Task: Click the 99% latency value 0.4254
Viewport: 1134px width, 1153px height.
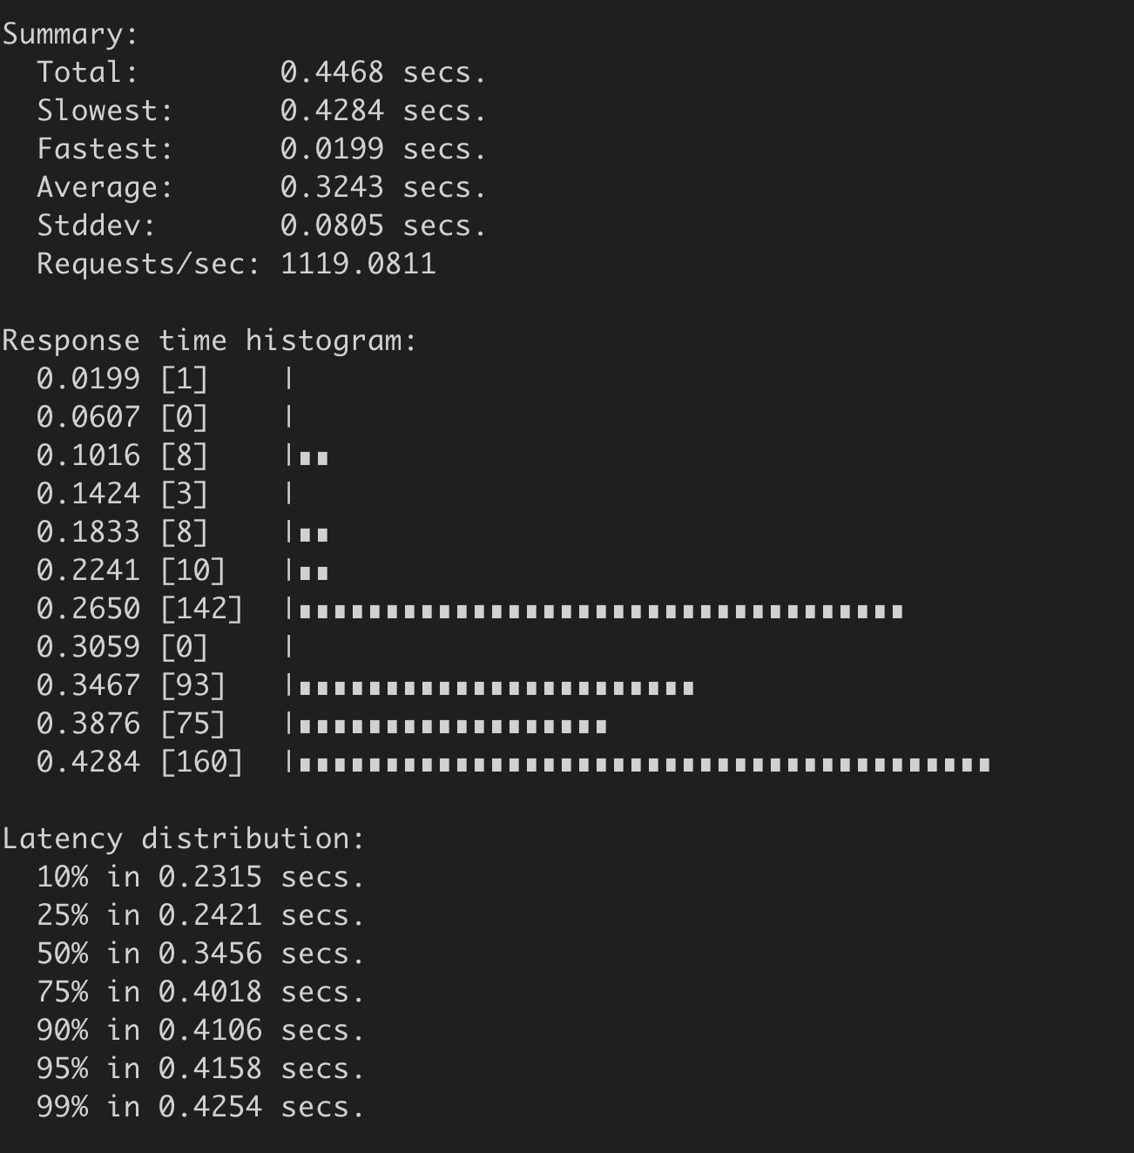Action: [x=210, y=1107]
